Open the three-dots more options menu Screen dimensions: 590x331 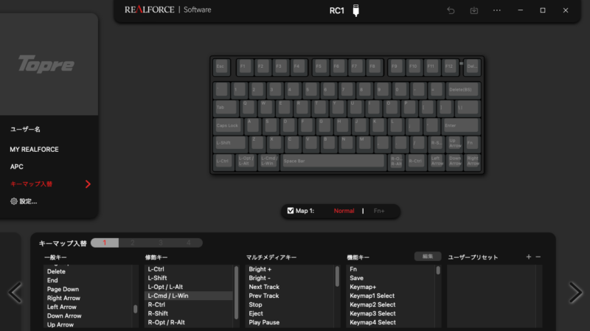tap(497, 10)
